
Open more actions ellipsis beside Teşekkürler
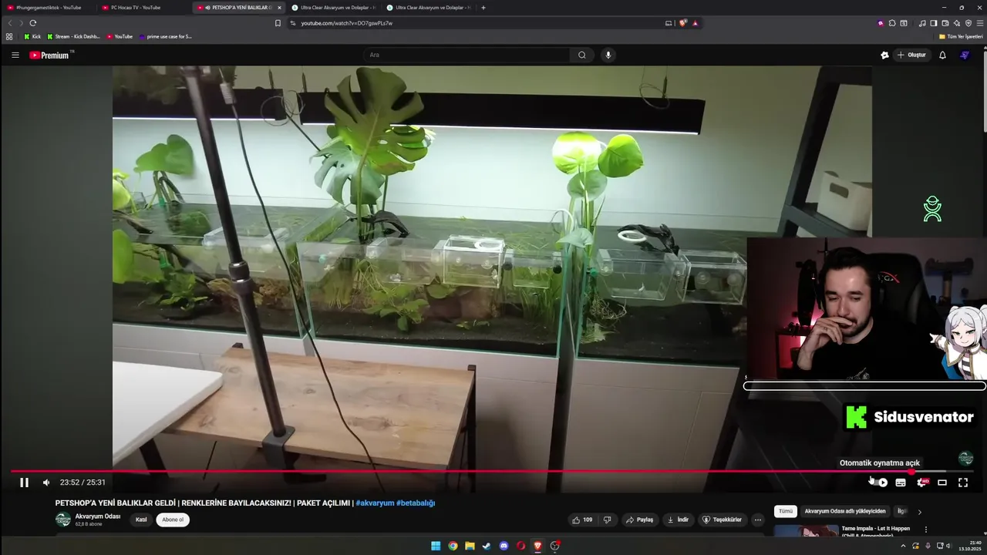pos(757,520)
